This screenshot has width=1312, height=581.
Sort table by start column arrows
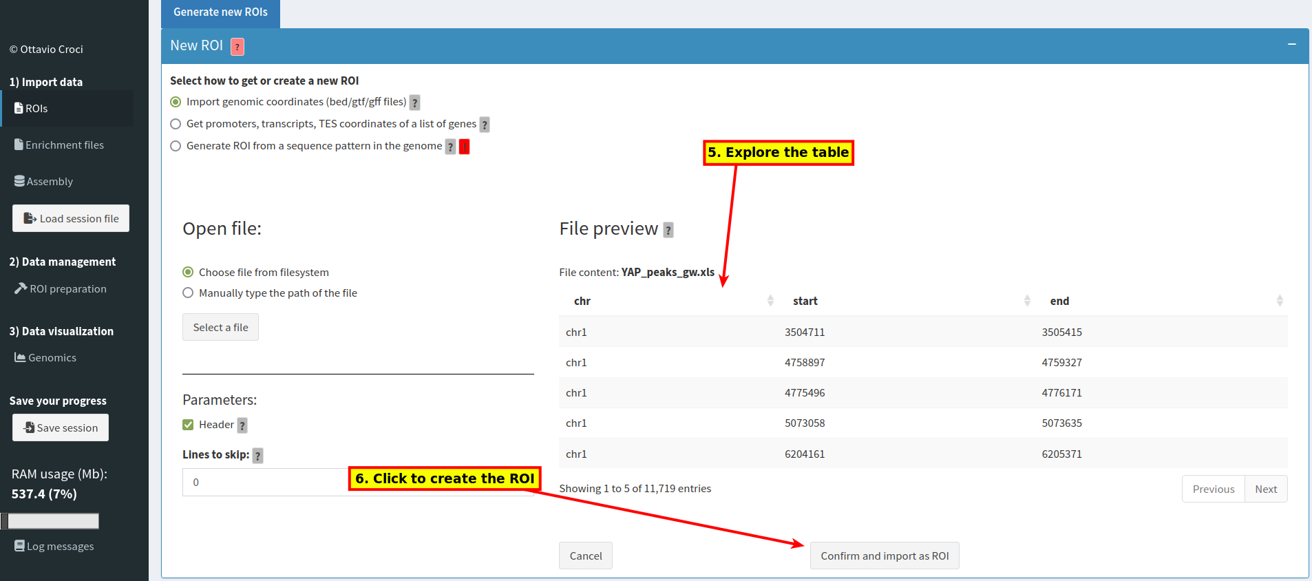tap(1027, 301)
